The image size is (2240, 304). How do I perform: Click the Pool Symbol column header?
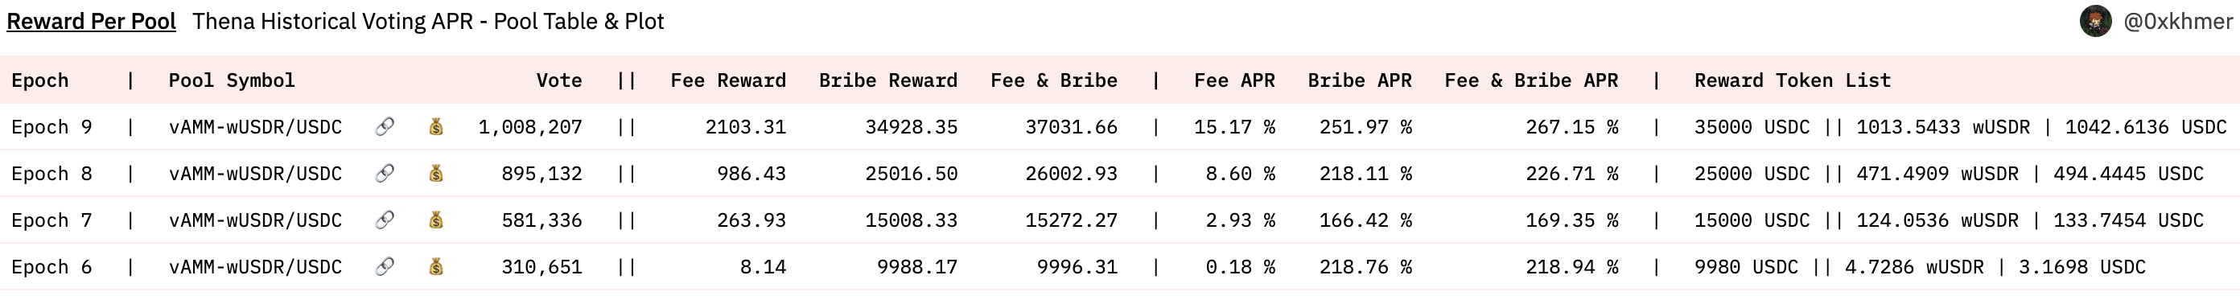(x=231, y=80)
